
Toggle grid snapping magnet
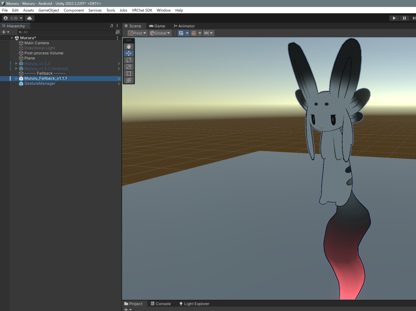tap(194, 33)
